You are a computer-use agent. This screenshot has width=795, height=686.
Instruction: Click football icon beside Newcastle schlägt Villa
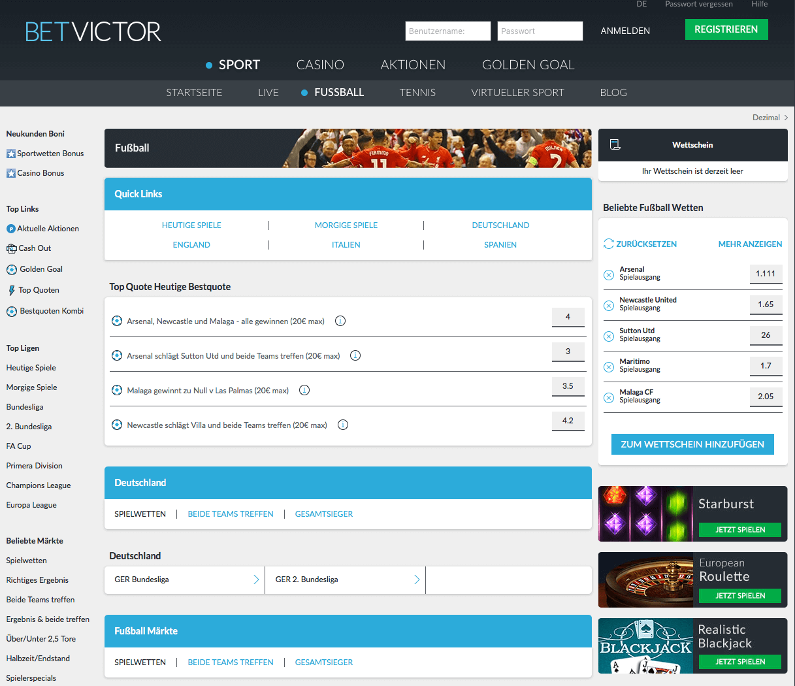[117, 425]
